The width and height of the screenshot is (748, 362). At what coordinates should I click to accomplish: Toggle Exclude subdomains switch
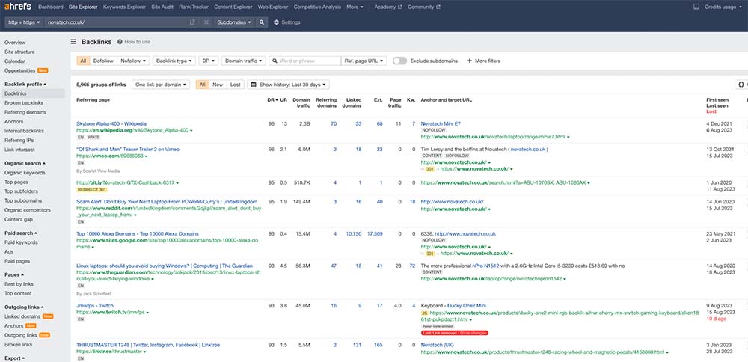[399, 61]
